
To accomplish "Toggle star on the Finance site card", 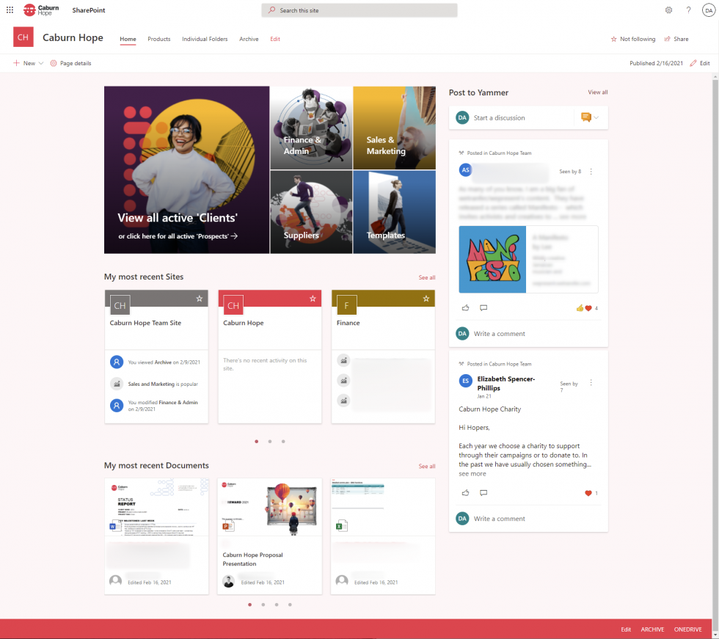I will pyautogui.click(x=426, y=299).
